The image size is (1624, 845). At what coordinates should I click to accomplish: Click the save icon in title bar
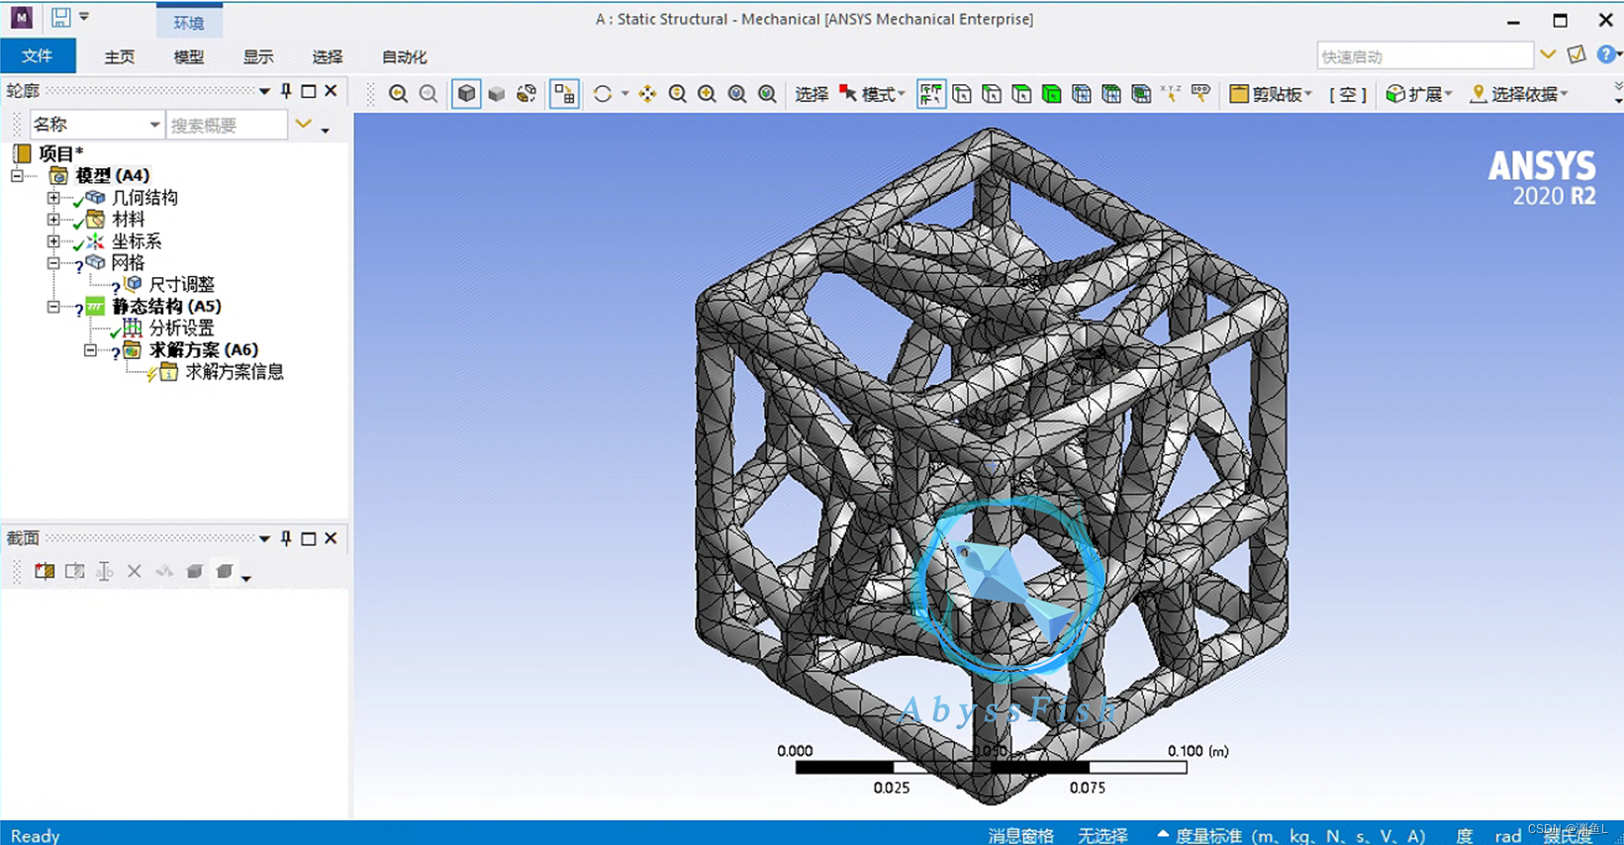tap(61, 17)
